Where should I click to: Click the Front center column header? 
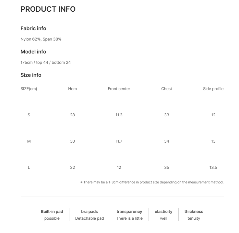(119, 89)
